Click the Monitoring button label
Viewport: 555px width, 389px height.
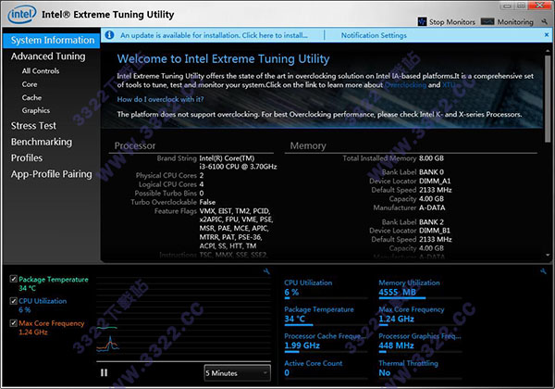tap(515, 22)
